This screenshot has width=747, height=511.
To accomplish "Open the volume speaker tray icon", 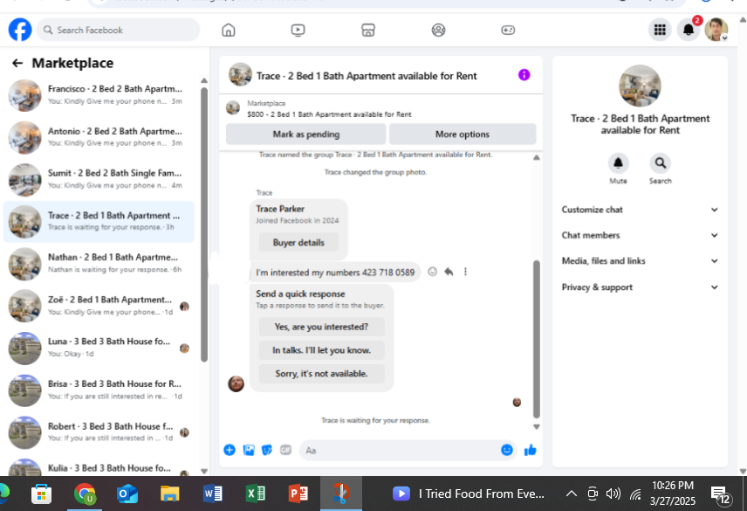I will click(613, 494).
